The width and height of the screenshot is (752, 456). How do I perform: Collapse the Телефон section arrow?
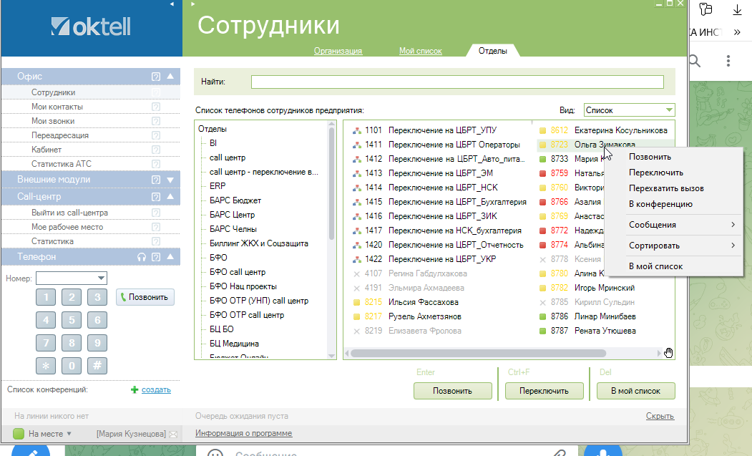pyautogui.click(x=170, y=257)
